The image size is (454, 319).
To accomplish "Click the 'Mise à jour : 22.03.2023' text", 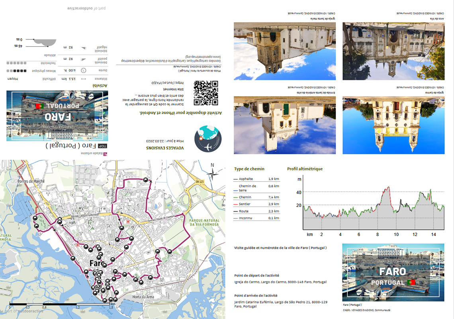I will tap(165, 141).
